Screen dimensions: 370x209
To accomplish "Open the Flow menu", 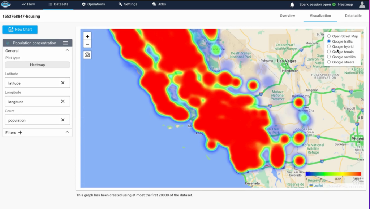I will click(28, 4).
